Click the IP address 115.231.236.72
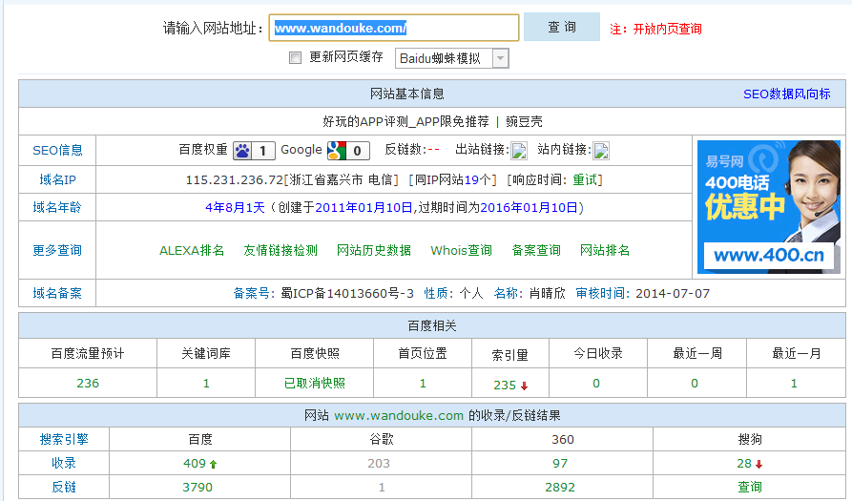 tap(235, 179)
